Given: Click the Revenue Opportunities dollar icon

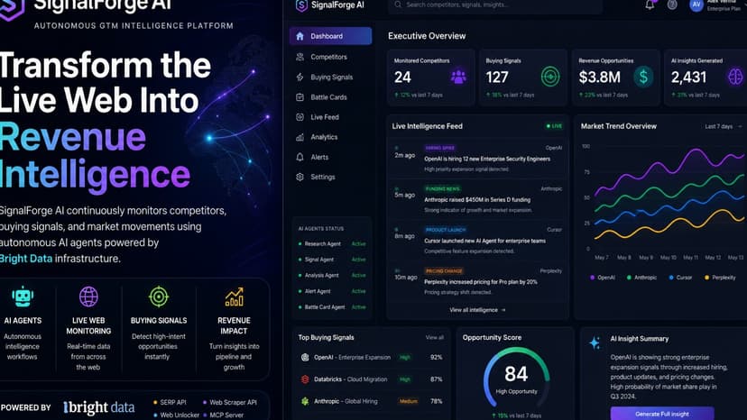Looking at the screenshot, I should pyautogui.click(x=643, y=77).
